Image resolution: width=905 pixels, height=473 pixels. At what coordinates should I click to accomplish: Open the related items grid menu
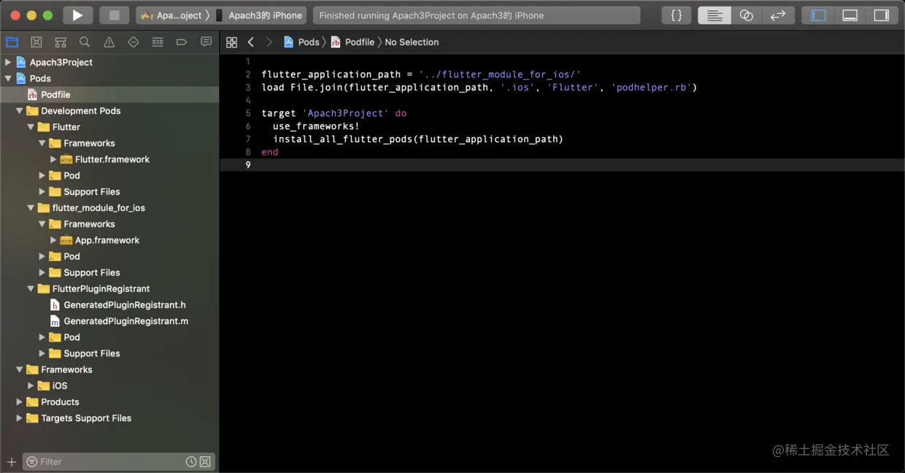(x=231, y=42)
